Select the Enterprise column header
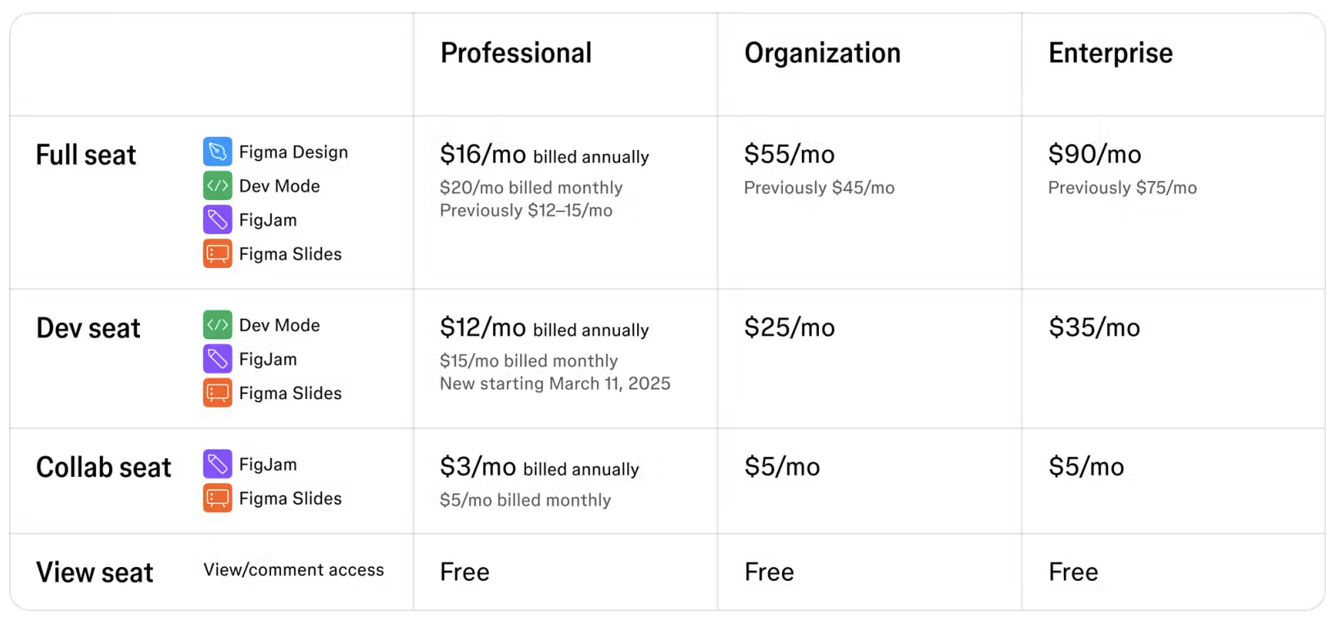This screenshot has width=1335, height=621. [1111, 53]
